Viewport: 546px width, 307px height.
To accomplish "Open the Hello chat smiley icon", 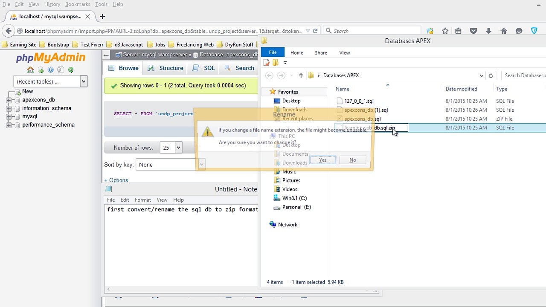I will click(x=519, y=31).
